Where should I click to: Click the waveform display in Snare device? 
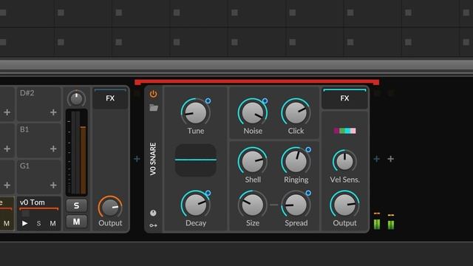[x=195, y=160]
